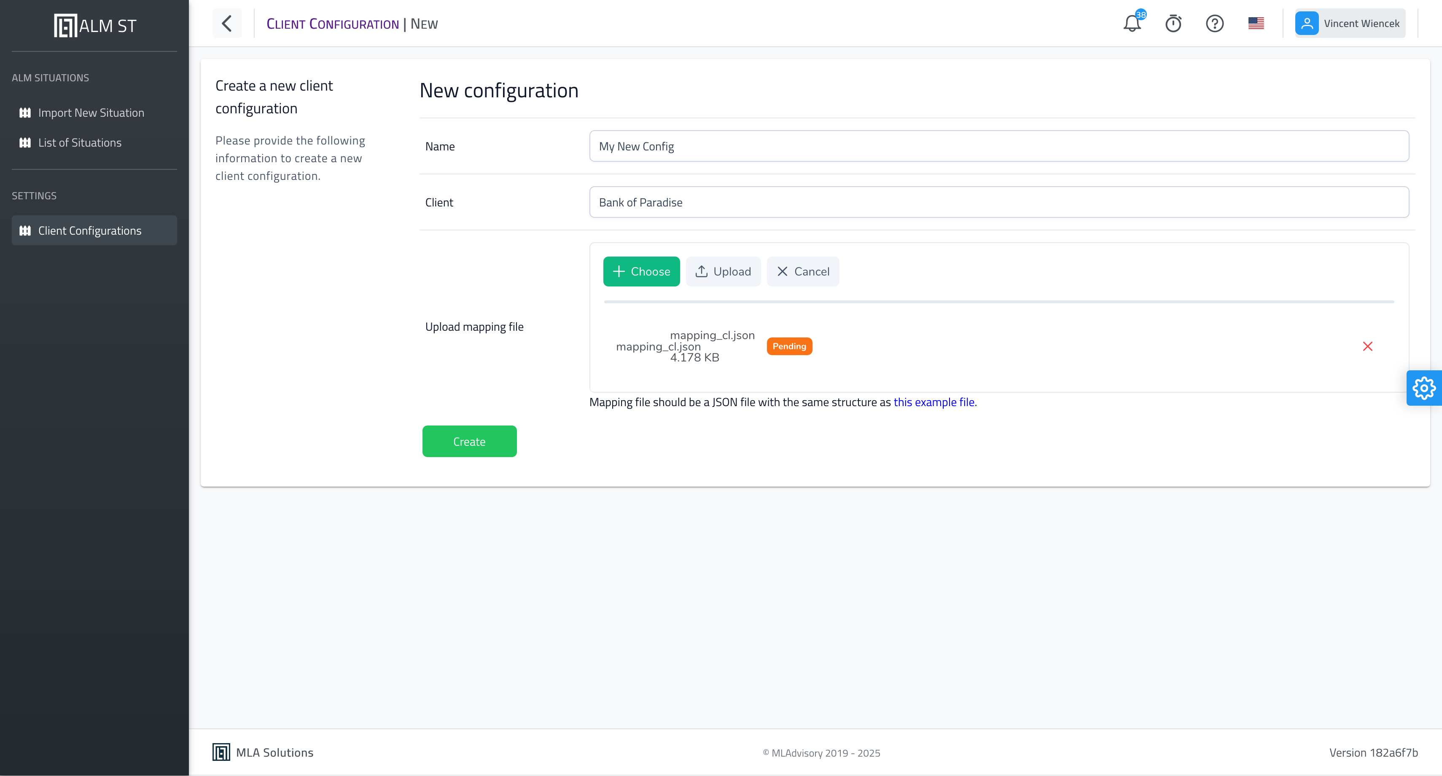1442x776 pixels.
Task: Click the Client input field
Action: pyautogui.click(x=999, y=202)
